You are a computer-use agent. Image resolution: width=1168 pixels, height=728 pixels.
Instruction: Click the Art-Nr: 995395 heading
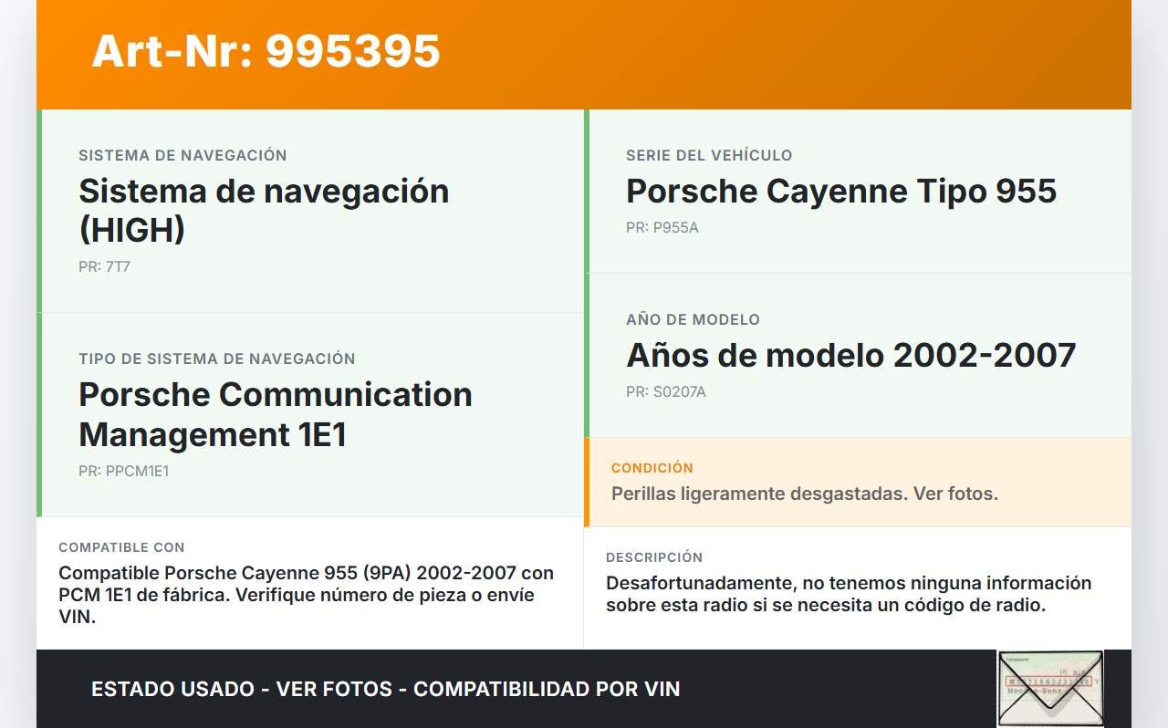266,51
